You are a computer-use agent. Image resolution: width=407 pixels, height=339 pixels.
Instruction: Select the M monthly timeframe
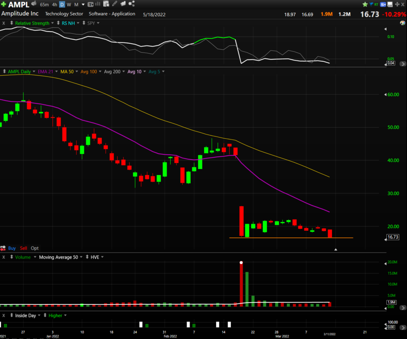76,5
